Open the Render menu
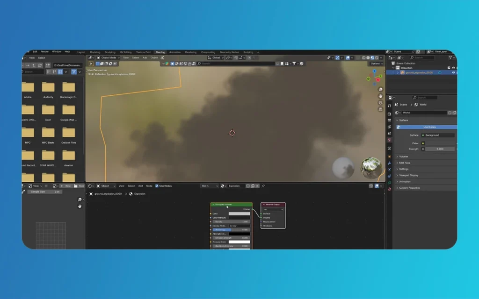This screenshot has height=299, width=479. pyautogui.click(x=44, y=51)
